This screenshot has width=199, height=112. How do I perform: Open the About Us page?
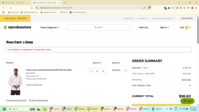[128, 18]
